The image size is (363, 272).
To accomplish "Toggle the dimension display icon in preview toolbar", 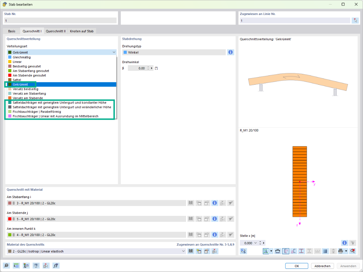I will click(x=277, y=251).
